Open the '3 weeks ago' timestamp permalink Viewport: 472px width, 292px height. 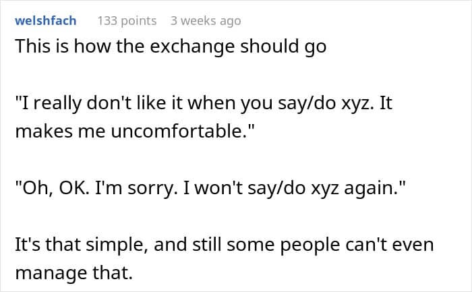pos(206,21)
